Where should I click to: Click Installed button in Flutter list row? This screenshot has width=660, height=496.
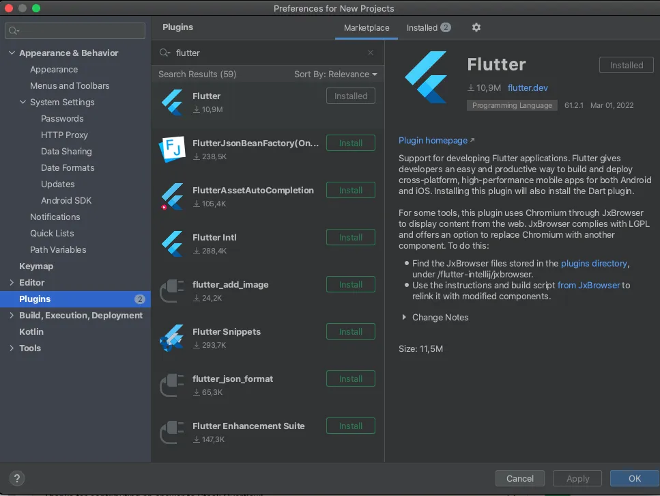tap(351, 96)
